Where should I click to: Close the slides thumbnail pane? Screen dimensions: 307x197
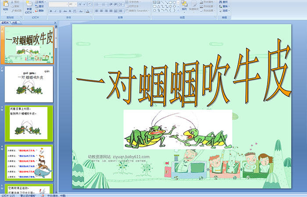pyautogui.click(x=55, y=23)
